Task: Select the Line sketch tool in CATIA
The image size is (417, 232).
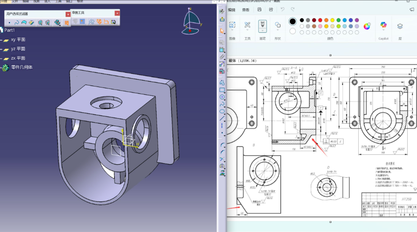Action: [222, 118]
